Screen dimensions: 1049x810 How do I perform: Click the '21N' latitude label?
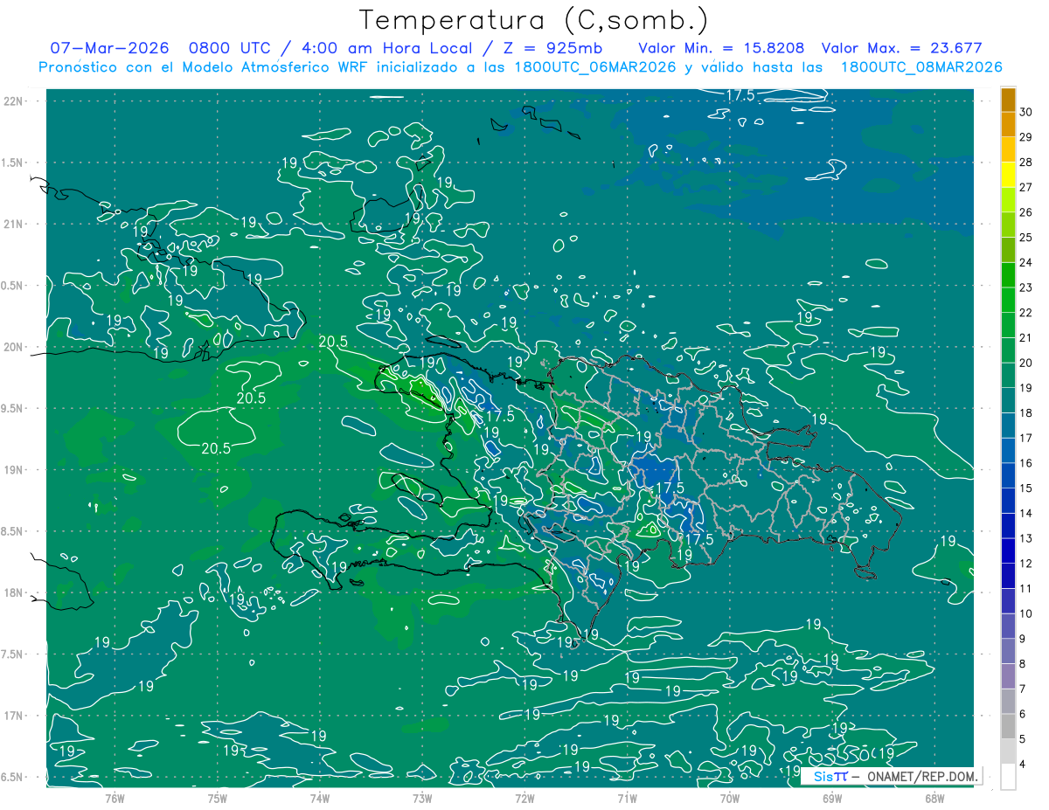coord(13,224)
